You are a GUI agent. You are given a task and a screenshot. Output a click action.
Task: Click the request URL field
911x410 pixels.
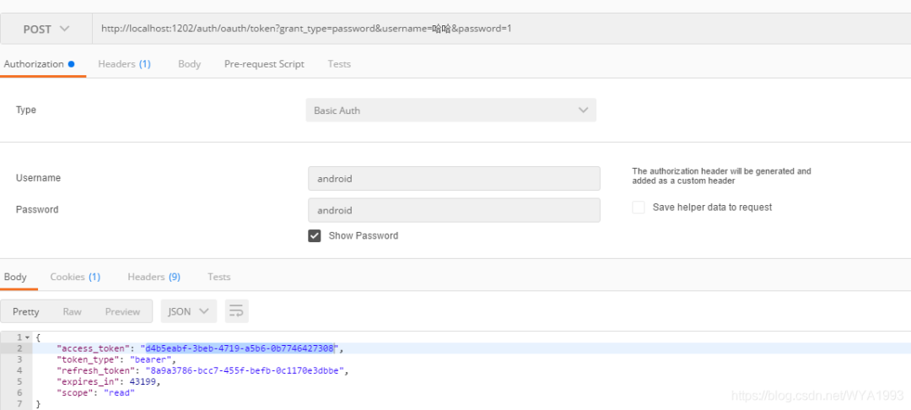(498, 29)
